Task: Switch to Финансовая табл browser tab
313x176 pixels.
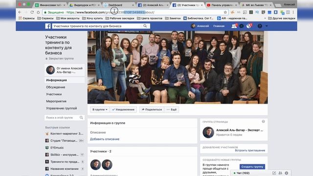Action: tap(50, 5)
